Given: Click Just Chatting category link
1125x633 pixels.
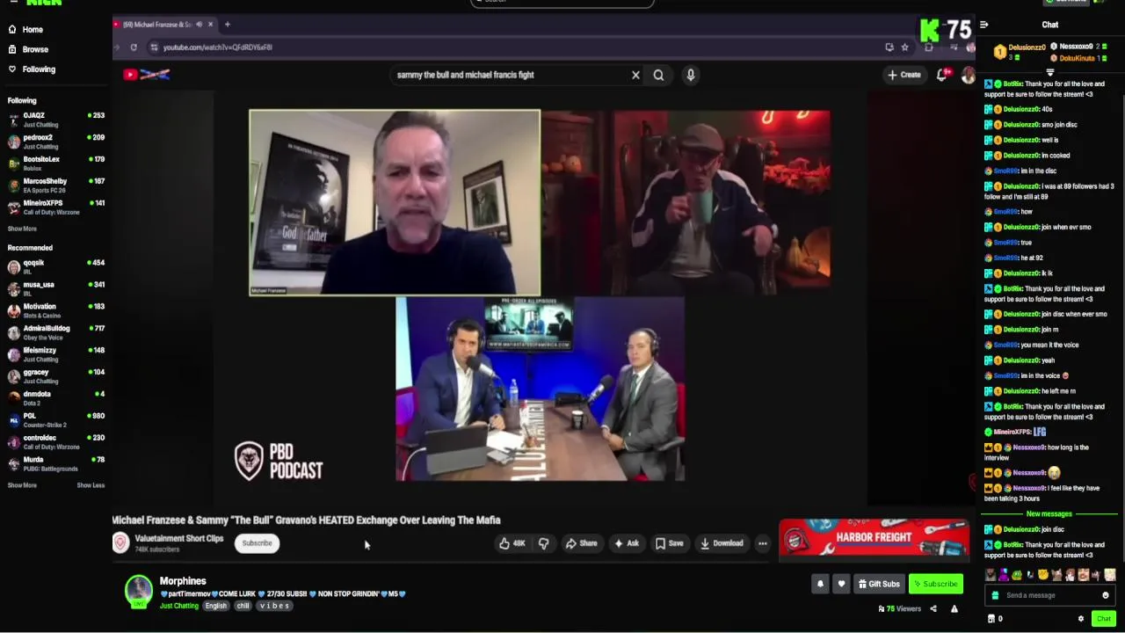Looking at the screenshot, I should tap(178, 606).
